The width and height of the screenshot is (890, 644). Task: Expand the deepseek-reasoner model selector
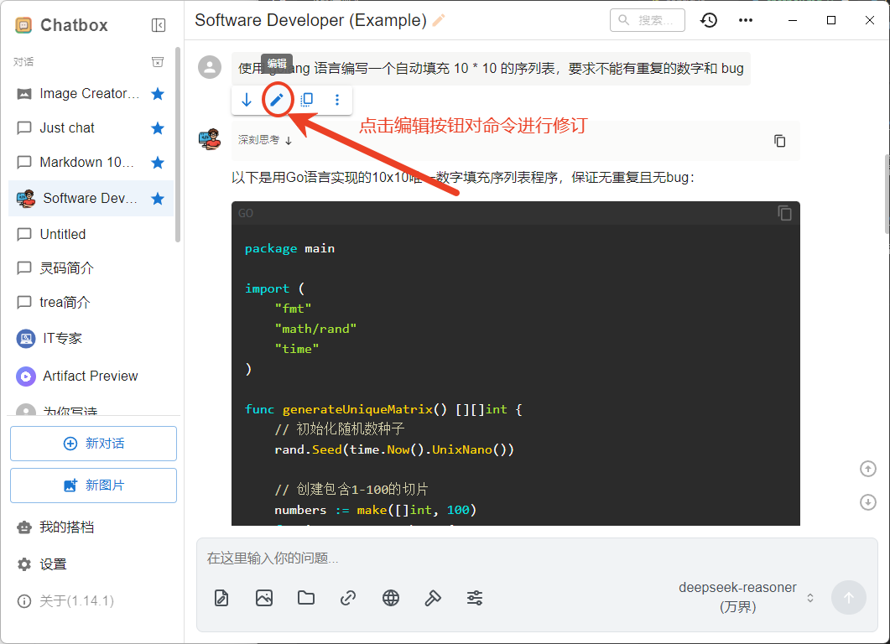pos(747,597)
